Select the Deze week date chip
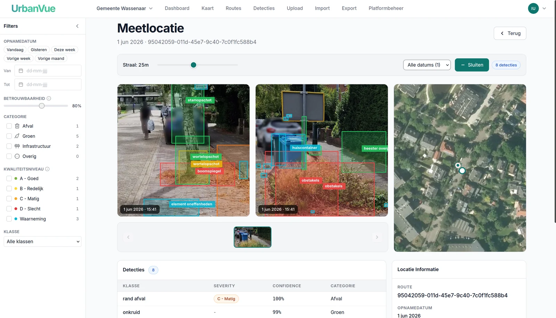Screen dimensions: 556x318 [x=65, y=50]
